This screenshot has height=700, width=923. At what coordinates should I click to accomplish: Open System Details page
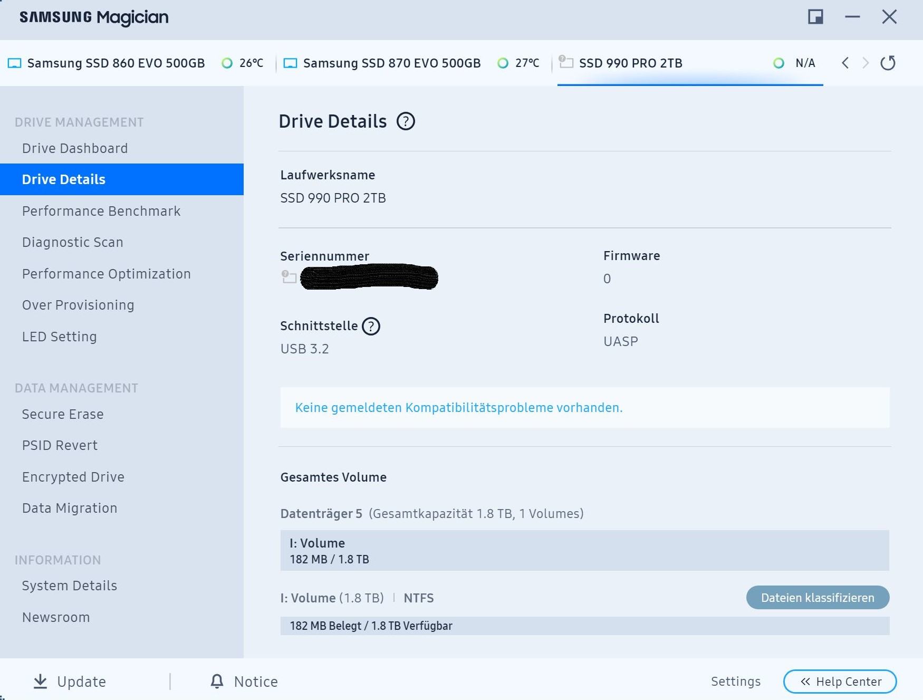[x=122, y=586]
